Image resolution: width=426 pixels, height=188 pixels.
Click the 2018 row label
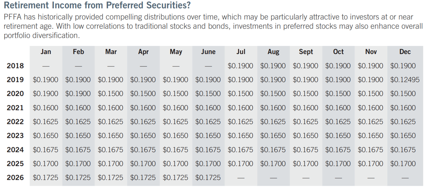[x=15, y=66]
